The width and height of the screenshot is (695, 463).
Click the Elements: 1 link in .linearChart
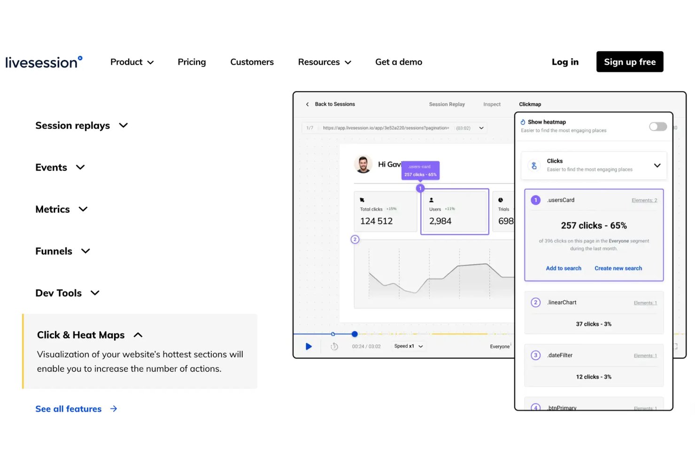click(645, 303)
